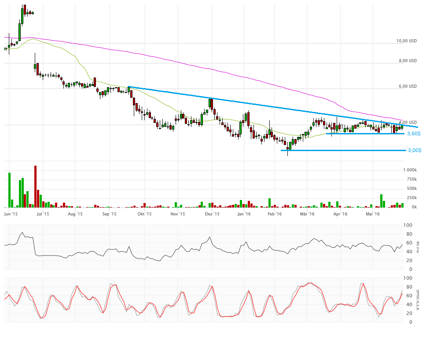Select the 250k volume axis label
Viewport: 426px width, 337px height.
[x=411, y=198]
